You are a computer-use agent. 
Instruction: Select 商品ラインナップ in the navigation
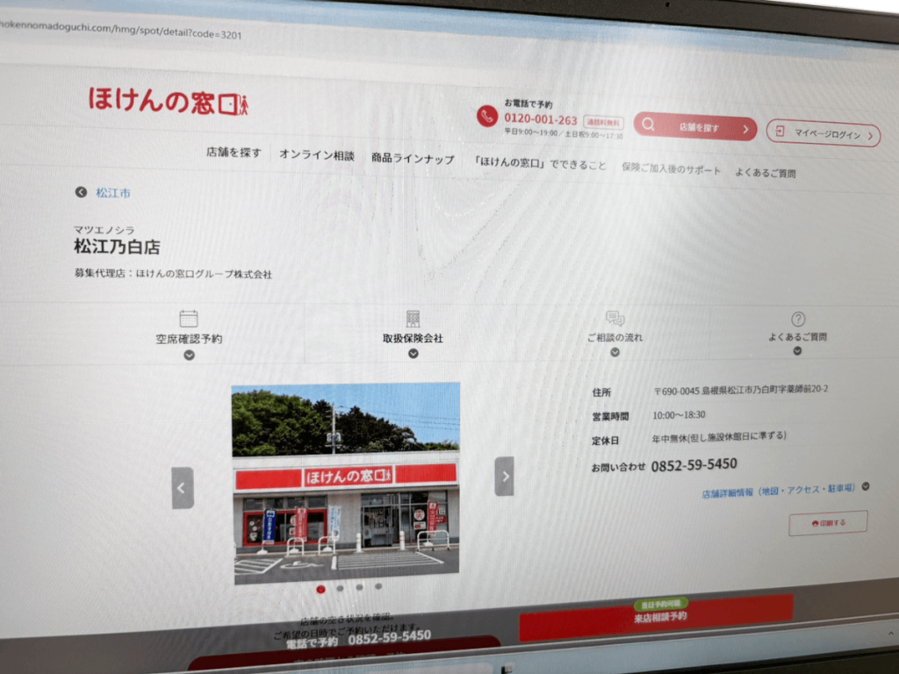[413, 158]
